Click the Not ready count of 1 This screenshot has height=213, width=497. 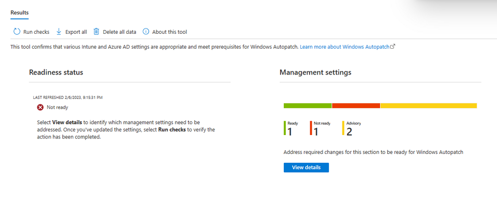(316, 132)
